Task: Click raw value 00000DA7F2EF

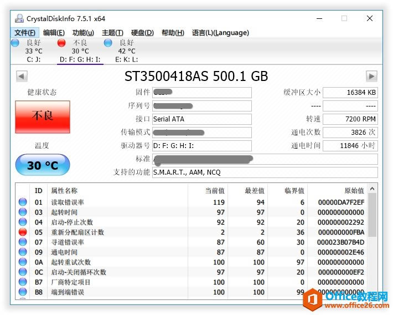Action: pos(341,202)
